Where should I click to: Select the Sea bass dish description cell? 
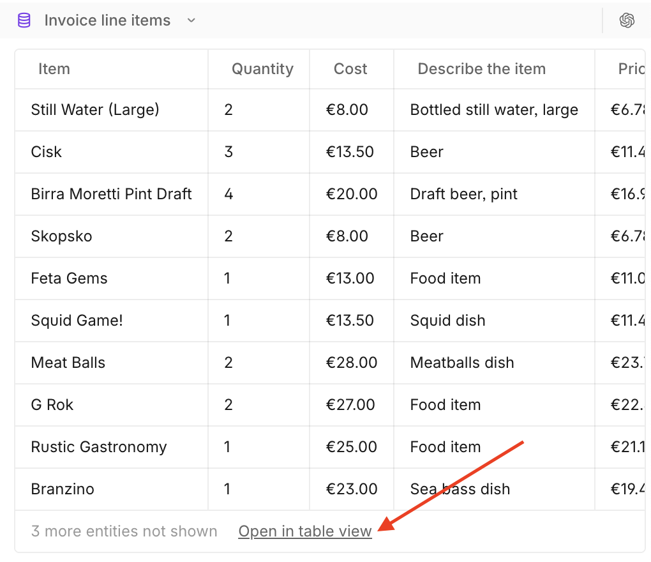[460, 489]
